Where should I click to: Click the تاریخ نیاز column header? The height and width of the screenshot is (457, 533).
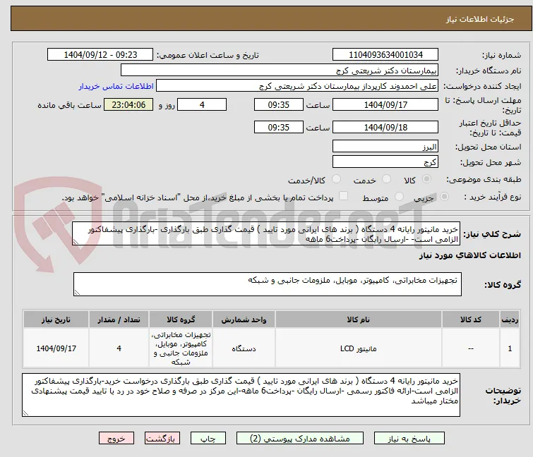56,319
